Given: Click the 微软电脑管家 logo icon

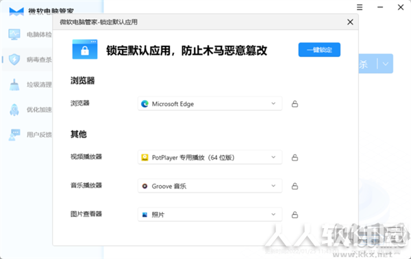Looking at the screenshot, I should pyautogui.click(x=16, y=12).
